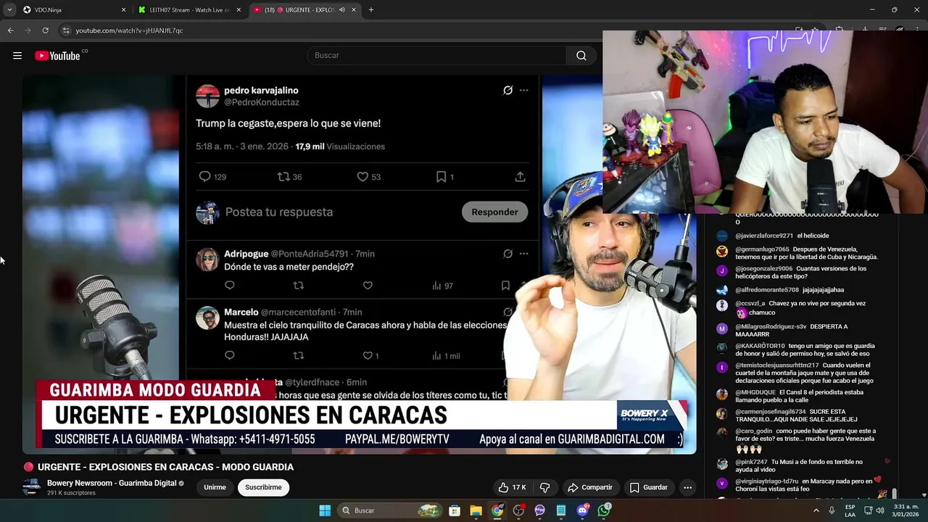Viewport: 928px width, 522px height.
Task: Select the URGENTE - EXPLOS YouTube tab
Action: click(304, 10)
